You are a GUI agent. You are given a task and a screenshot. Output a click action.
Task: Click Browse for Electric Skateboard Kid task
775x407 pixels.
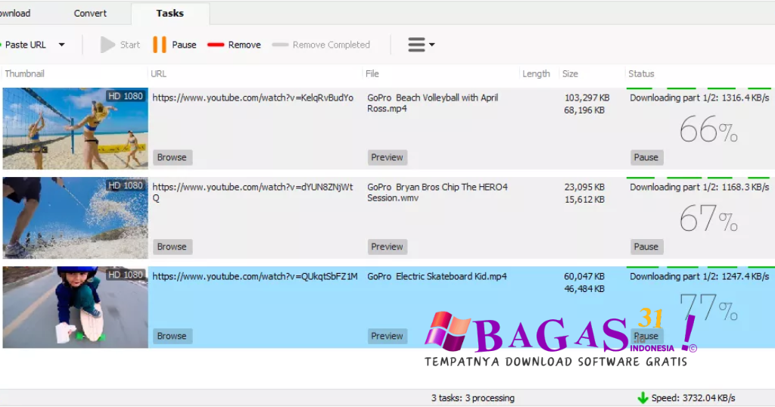point(172,337)
